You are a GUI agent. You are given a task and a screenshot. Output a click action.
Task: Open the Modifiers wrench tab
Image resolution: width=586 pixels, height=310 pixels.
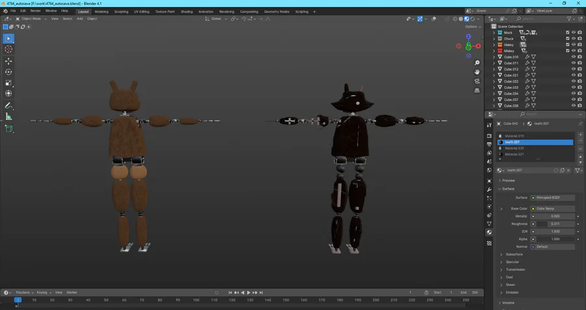point(489,190)
